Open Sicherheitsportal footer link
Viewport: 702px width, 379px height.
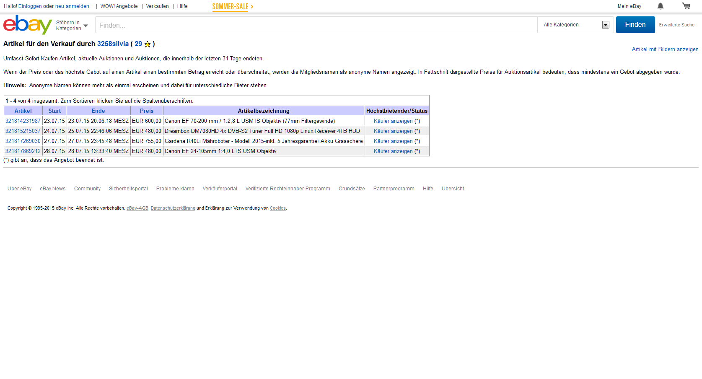128,189
